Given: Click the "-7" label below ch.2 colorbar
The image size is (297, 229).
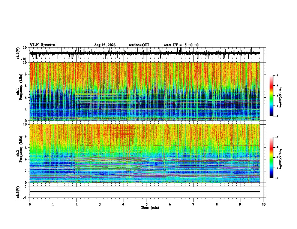Looking at the screenshot, I should [x=276, y=178].
